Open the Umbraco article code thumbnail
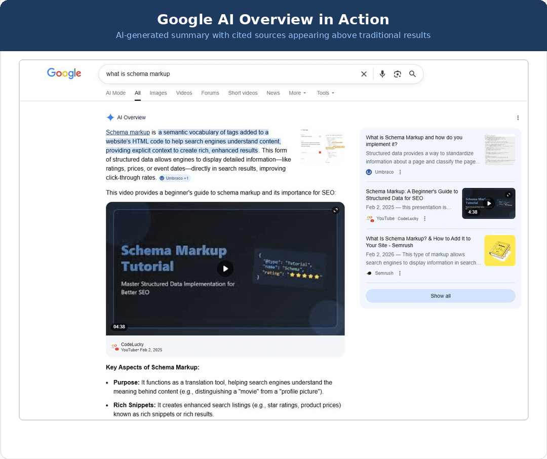Image resolution: width=547 pixels, height=459 pixels. coord(500,149)
